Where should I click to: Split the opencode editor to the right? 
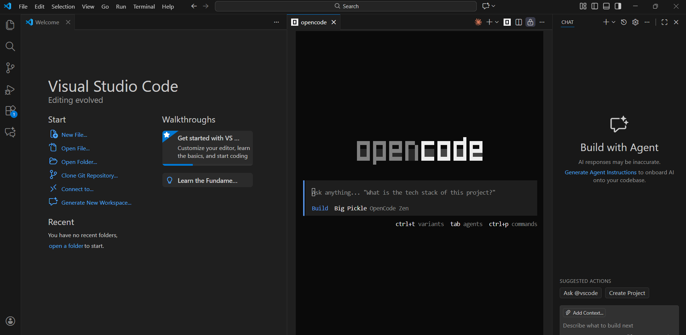point(519,22)
